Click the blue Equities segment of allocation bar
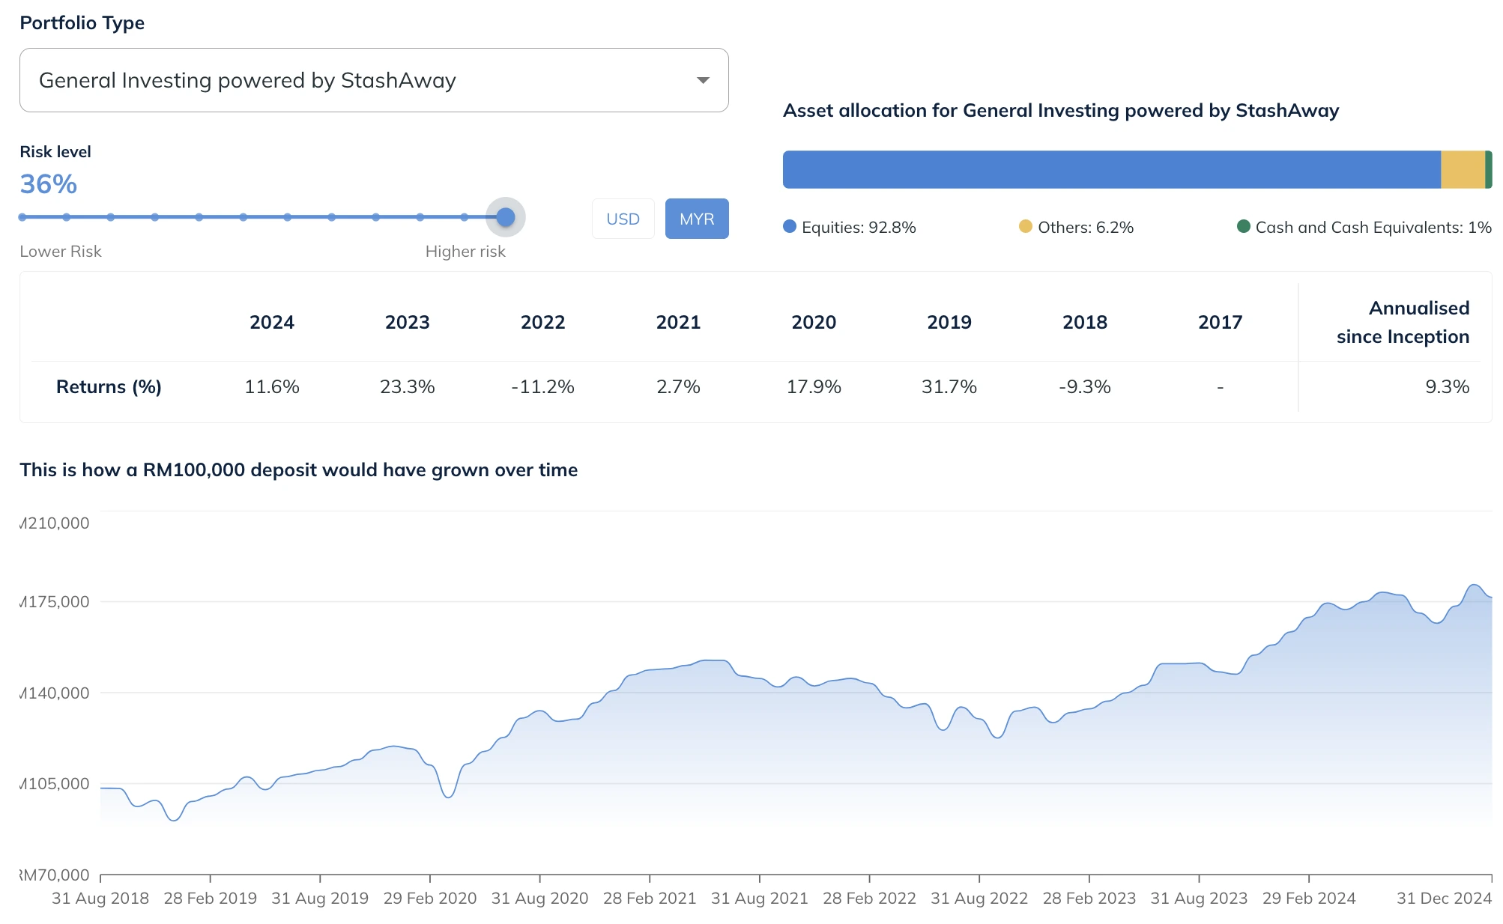 [x=1112, y=169]
